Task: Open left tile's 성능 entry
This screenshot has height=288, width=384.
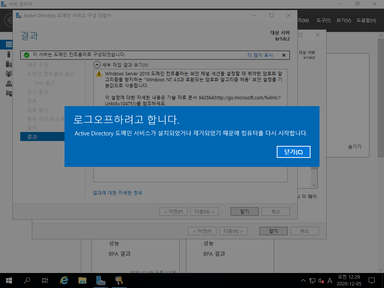Action: click(x=114, y=243)
